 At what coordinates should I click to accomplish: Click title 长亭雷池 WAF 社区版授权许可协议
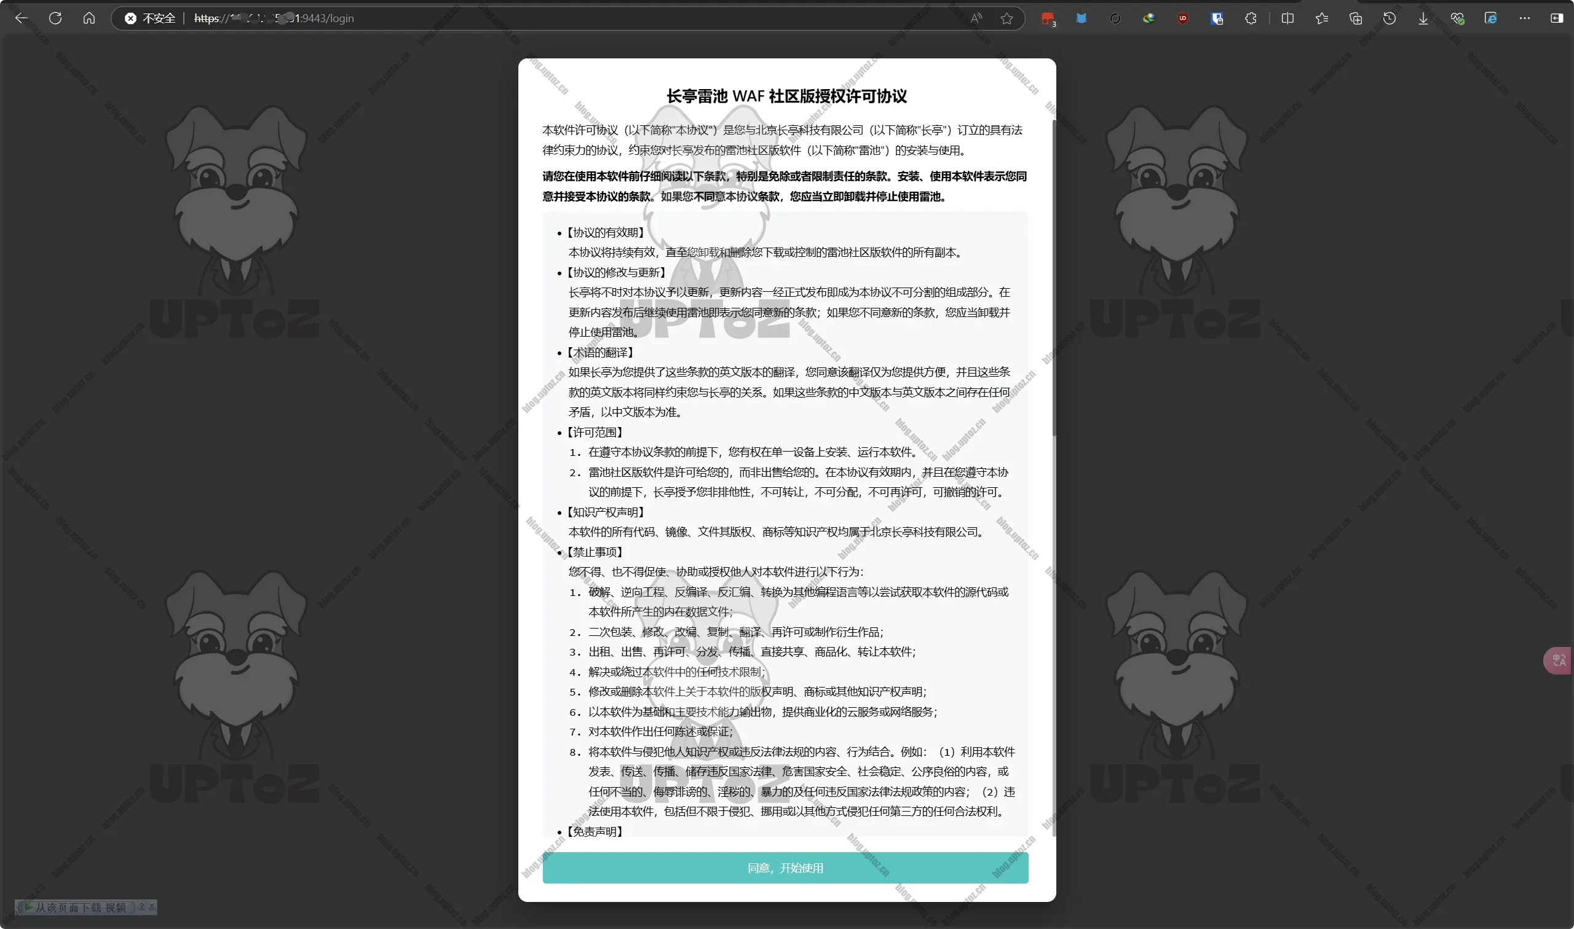coord(786,96)
